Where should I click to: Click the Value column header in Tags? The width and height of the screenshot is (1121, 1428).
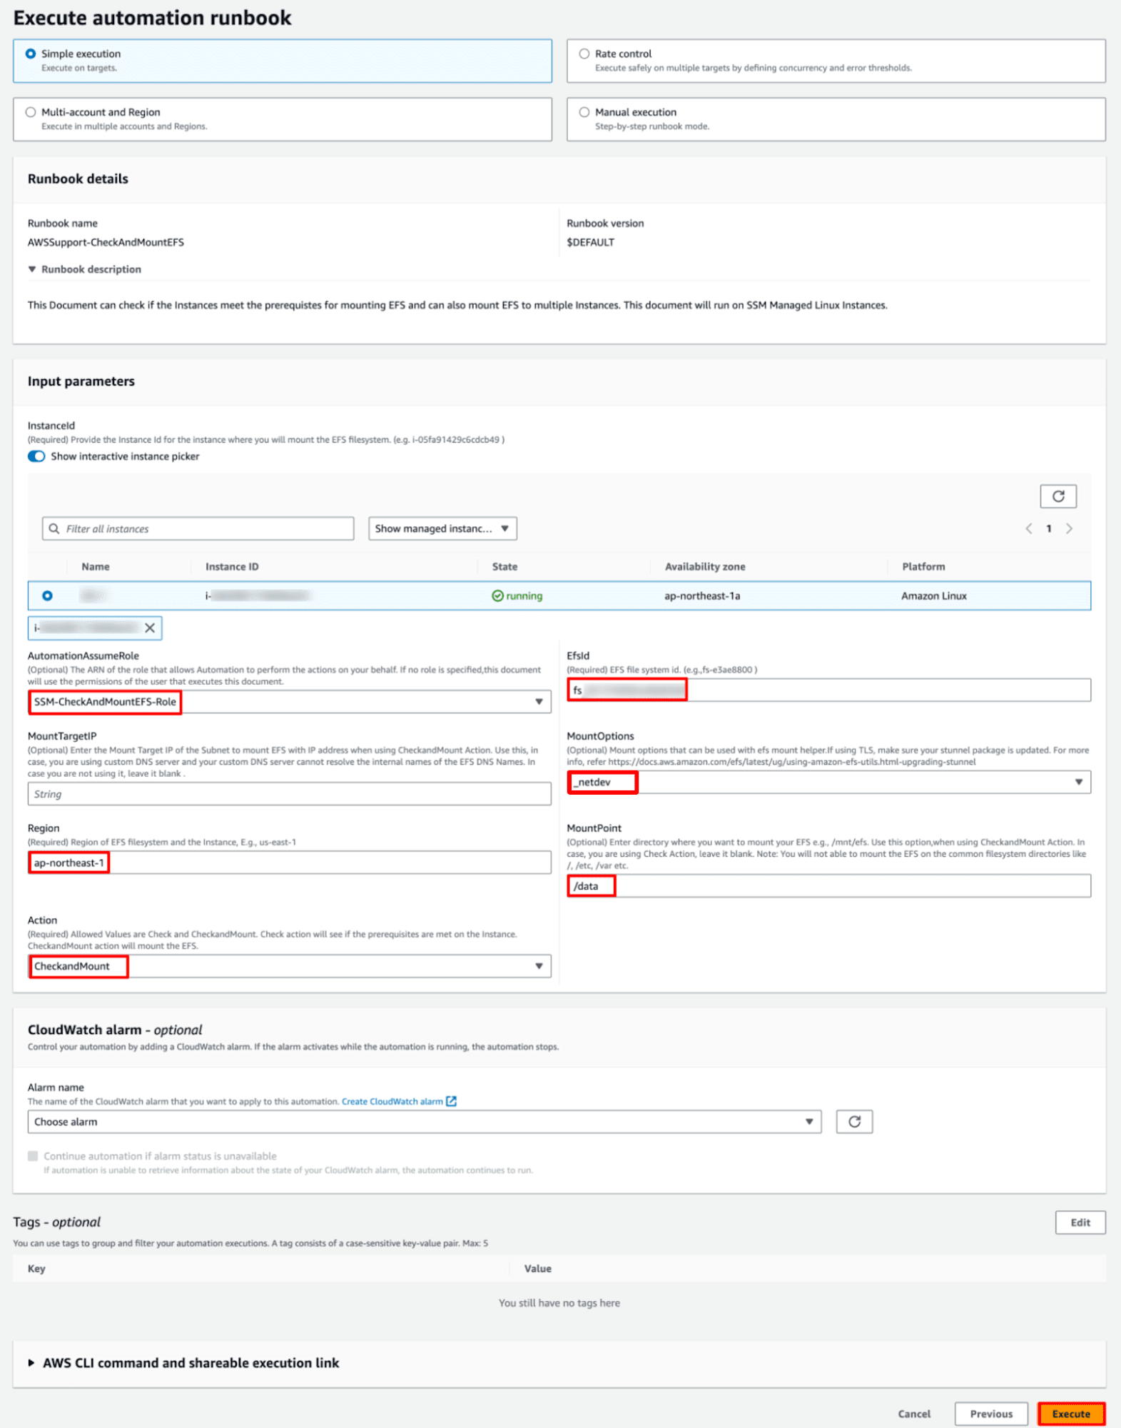click(538, 1269)
